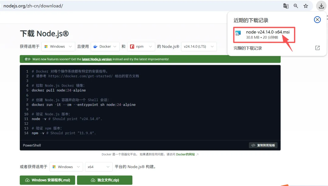Open the lower Windows OS dropdown

click(66, 167)
